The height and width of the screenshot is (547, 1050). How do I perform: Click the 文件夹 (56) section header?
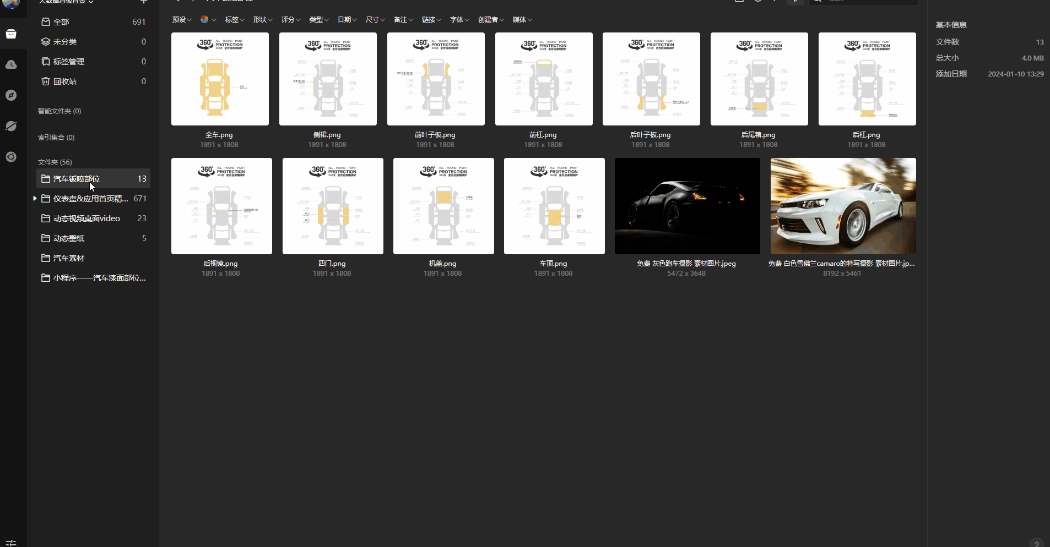[55, 162]
